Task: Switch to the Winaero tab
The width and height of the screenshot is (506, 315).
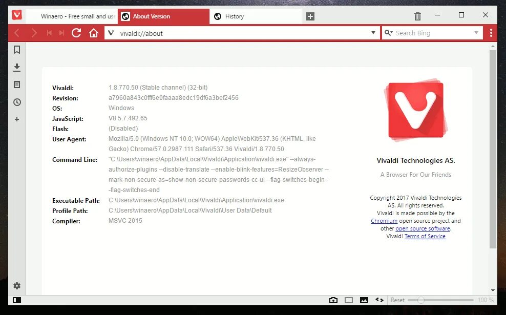Action: coord(72,16)
